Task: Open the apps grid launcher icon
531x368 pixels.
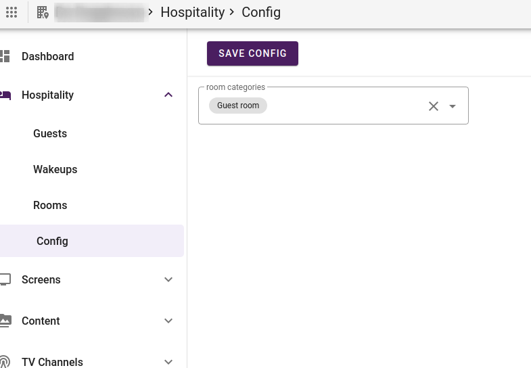Action: coord(11,13)
